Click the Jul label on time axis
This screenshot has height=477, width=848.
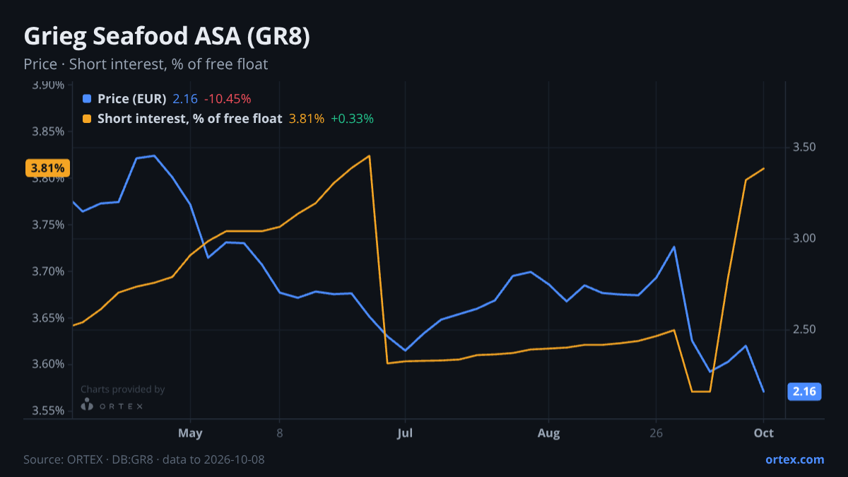405,433
